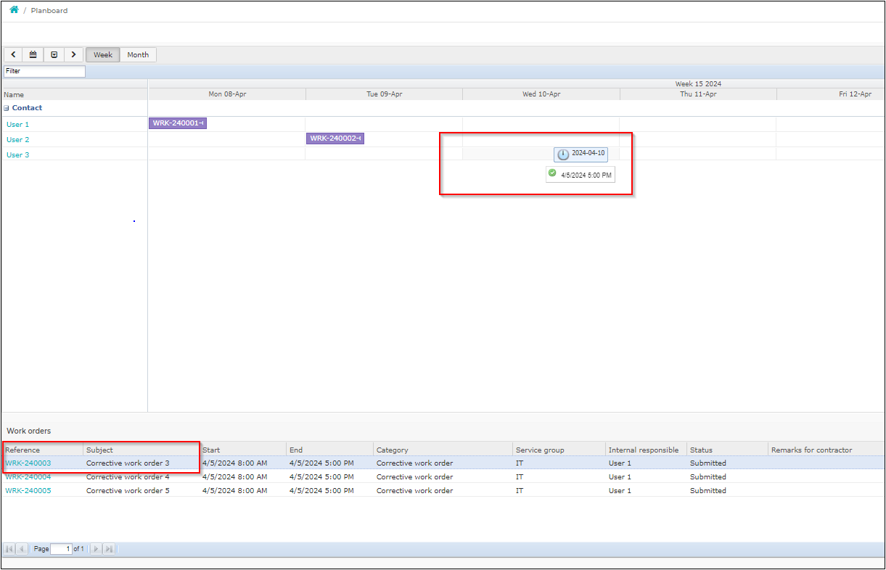886x570 pixels.
Task: Navigate to the next week
Action: pos(73,54)
